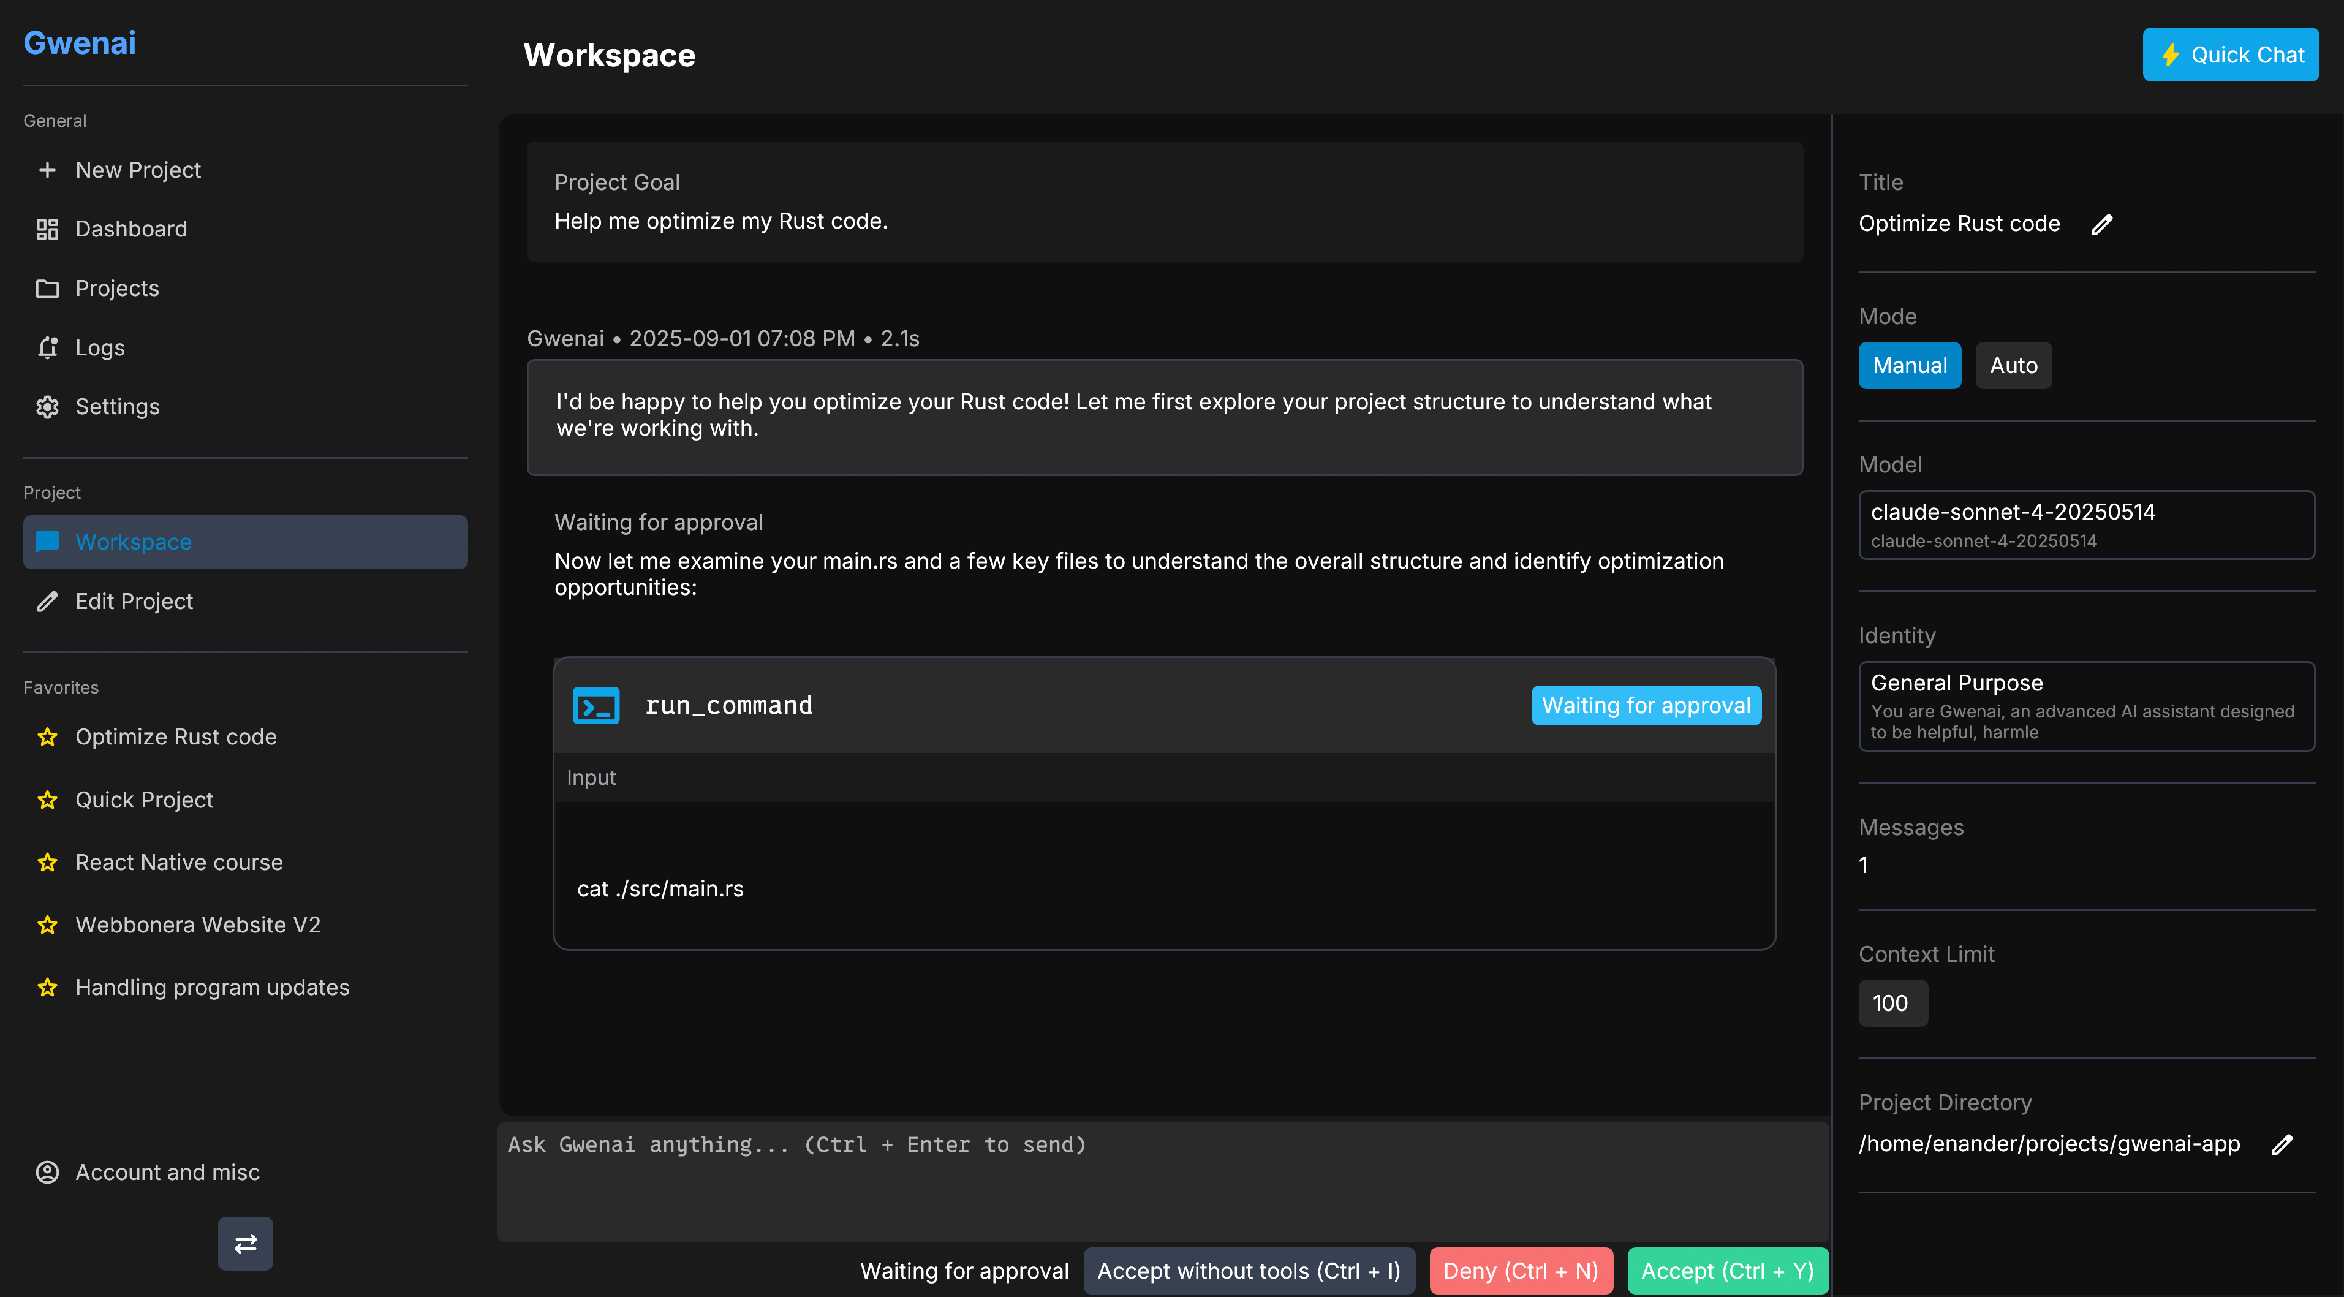
Task: Deny the pending tool request
Action: click(x=1519, y=1271)
